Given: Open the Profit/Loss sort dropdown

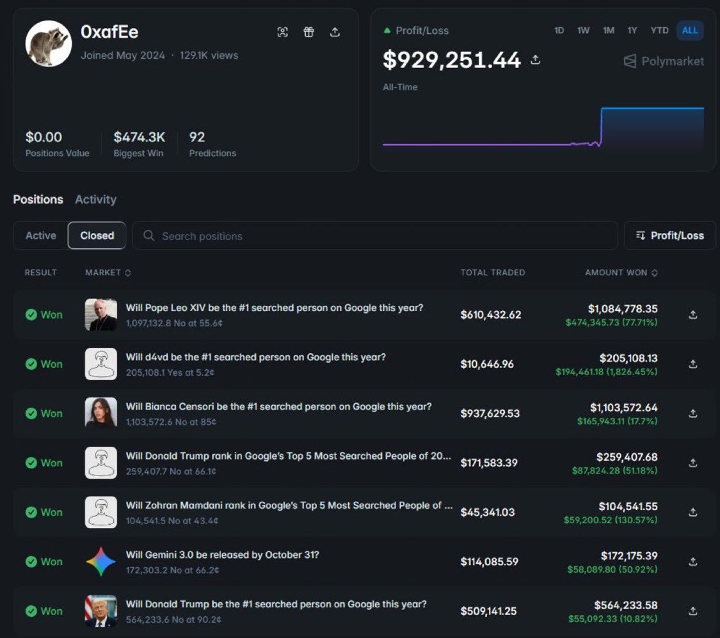Looking at the screenshot, I should point(670,235).
